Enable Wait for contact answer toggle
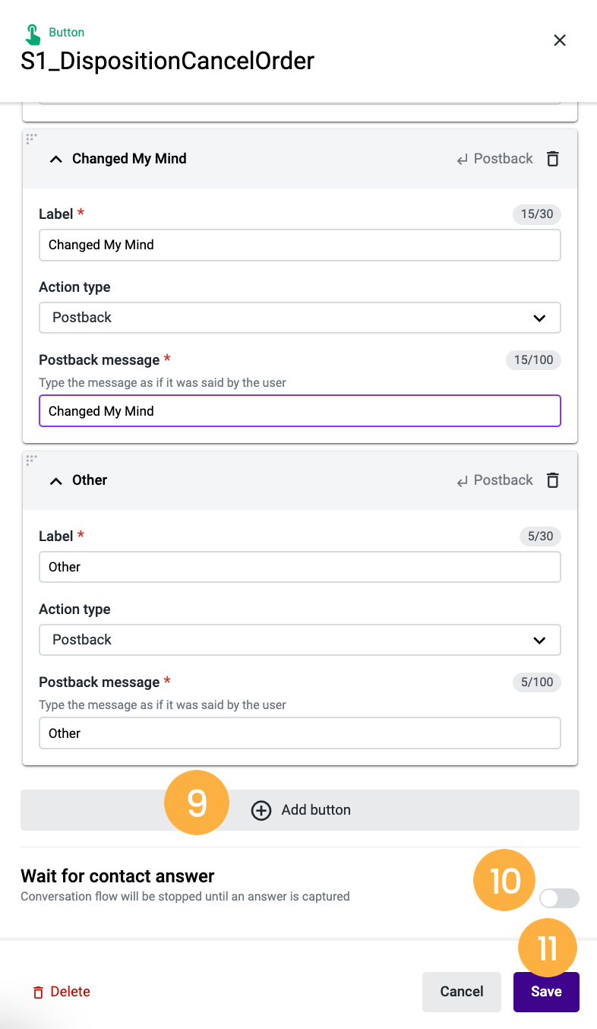The height and width of the screenshot is (1029, 597). click(559, 898)
